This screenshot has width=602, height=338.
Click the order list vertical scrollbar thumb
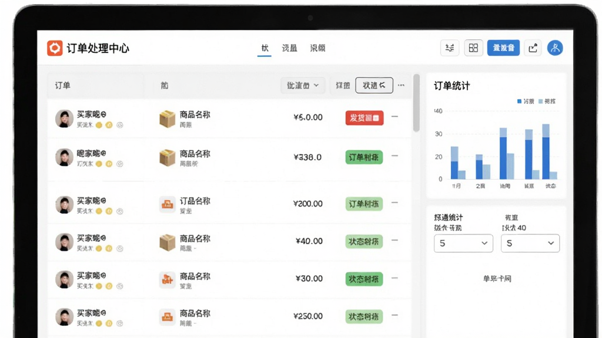click(x=416, y=103)
